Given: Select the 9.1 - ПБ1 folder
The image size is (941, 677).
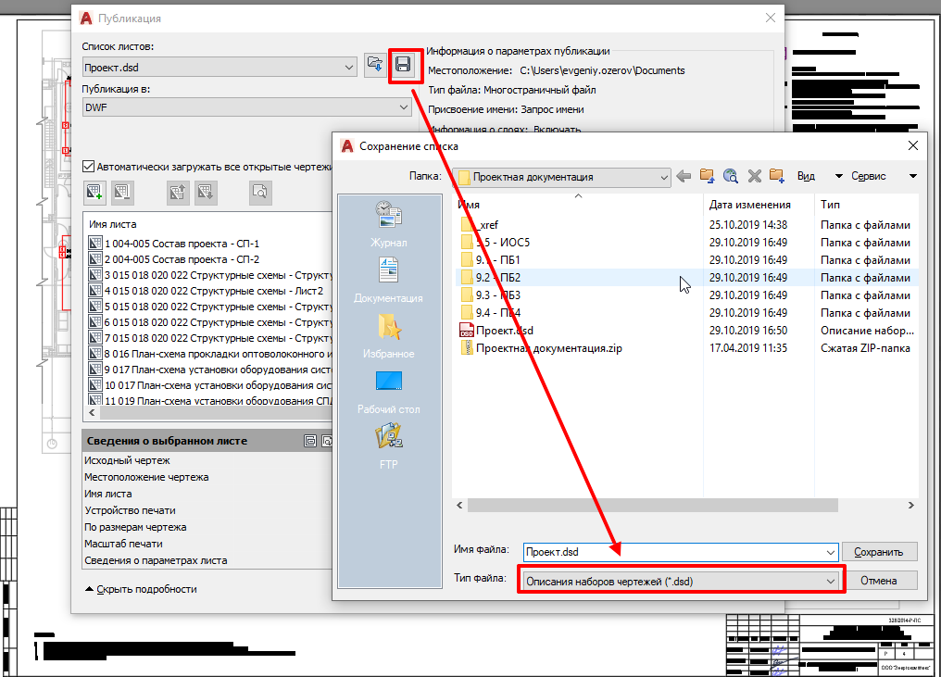Looking at the screenshot, I should pyautogui.click(x=491, y=260).
